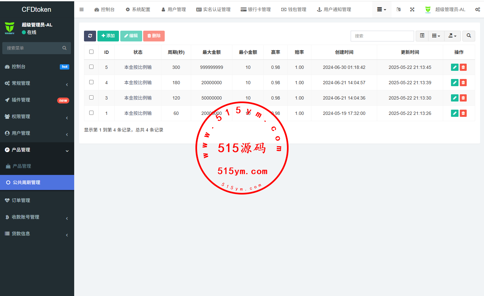Click the green 添加 button
This screenshot has width=484, height=296.
[108, 36]
